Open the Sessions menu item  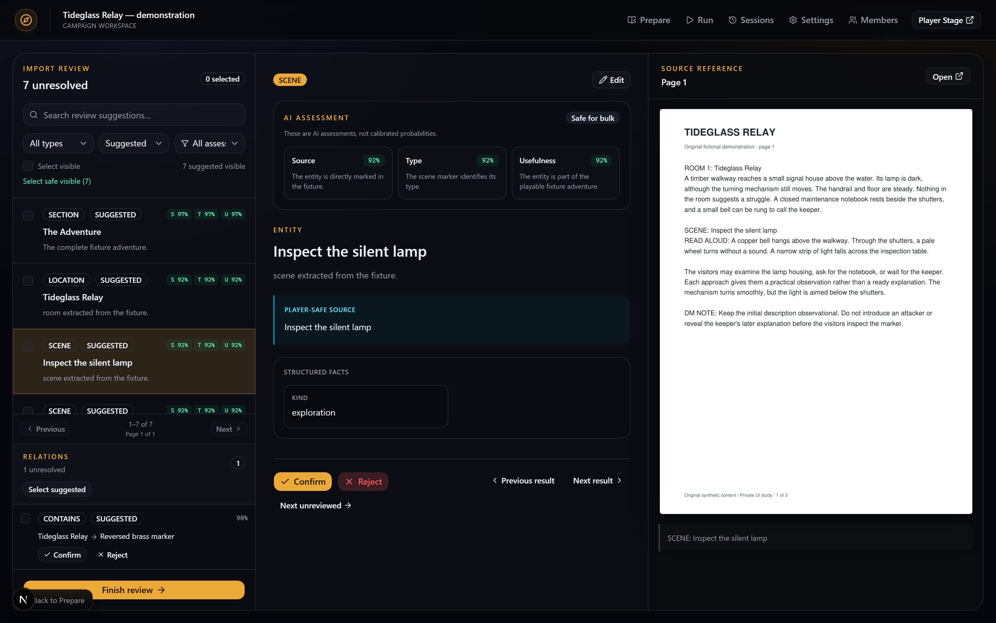coord(751,20)
